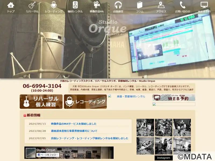Viewport: 215px width, 161px height.
Task: Open the headphones icon for 出張録音
Action: coord(118,5)
